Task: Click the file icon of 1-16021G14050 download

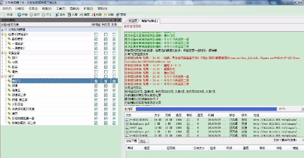Action: tap(127, 135)
